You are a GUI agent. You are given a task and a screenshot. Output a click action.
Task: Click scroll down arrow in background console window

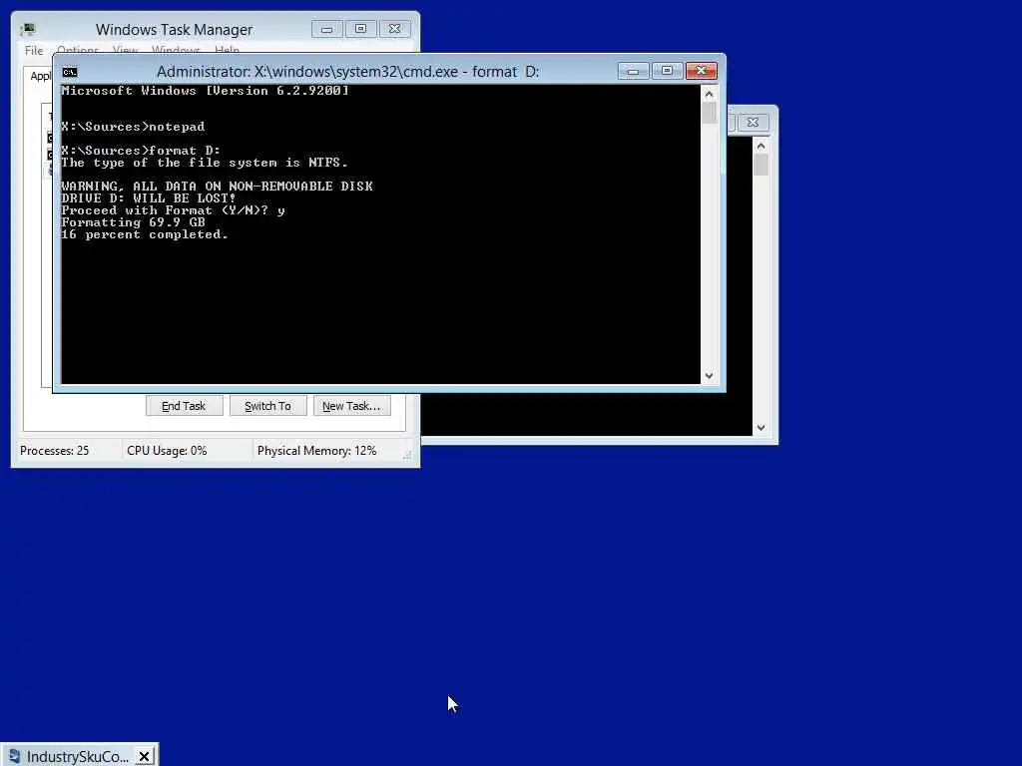click(761, 428)
